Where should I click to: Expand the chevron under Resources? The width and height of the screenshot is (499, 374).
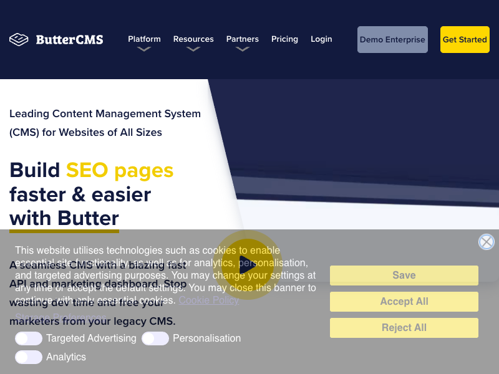tap(193, 49)
